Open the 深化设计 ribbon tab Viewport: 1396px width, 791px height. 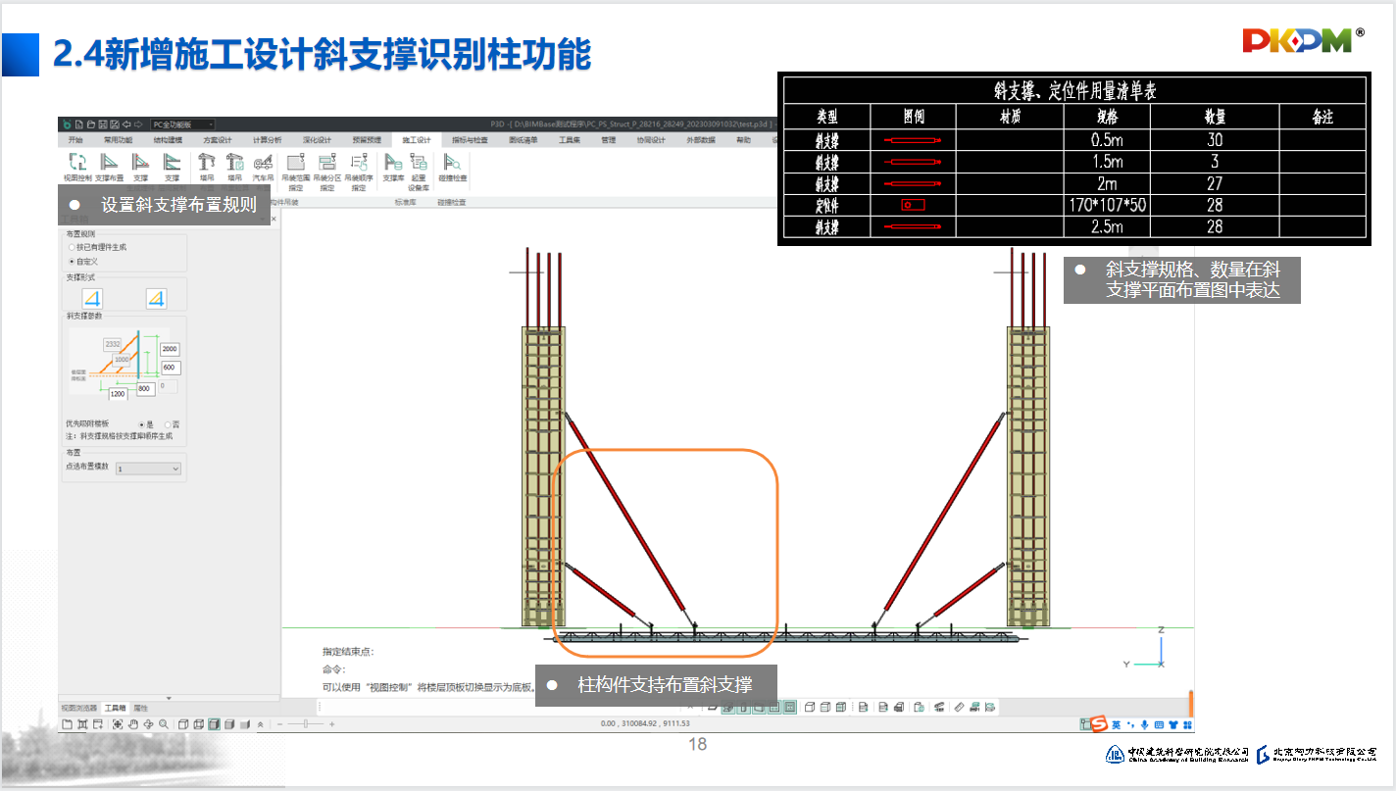pos(317,140)
